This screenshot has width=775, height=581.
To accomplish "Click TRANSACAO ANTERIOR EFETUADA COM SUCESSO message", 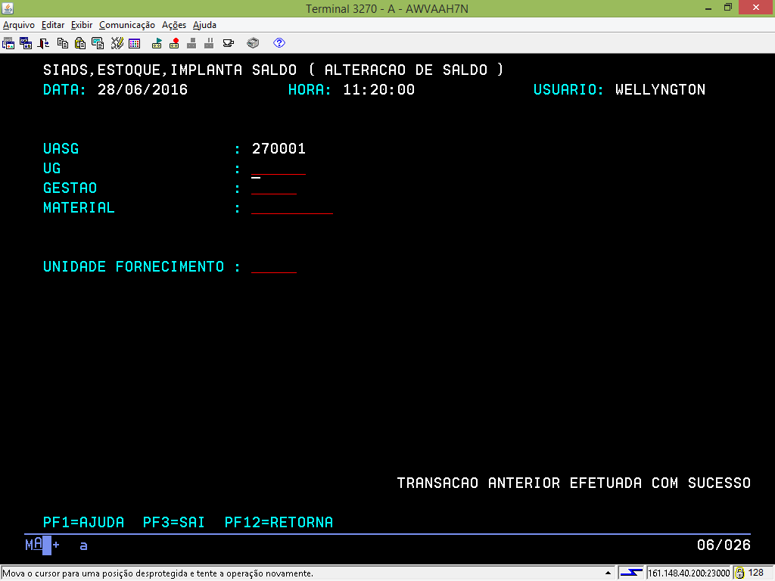I will (574, 483).
